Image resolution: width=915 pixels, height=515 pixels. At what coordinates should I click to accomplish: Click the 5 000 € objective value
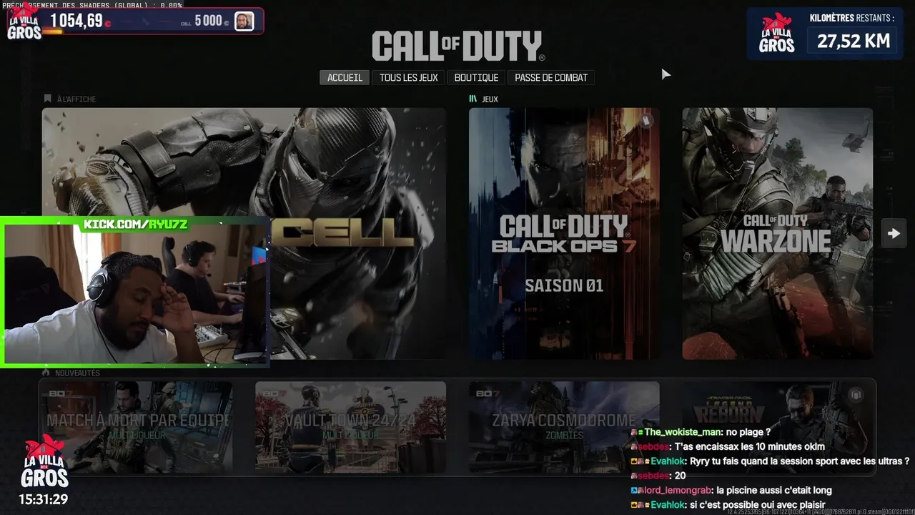[x=212, y=21]
